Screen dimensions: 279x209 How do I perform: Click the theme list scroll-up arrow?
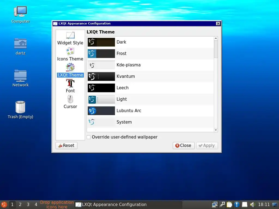(216, 38)
